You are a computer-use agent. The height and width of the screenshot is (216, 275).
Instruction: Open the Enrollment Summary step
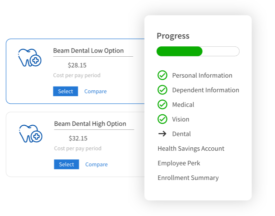188,178
